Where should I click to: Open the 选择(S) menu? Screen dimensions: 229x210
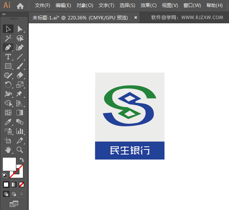tap(128, 5)
